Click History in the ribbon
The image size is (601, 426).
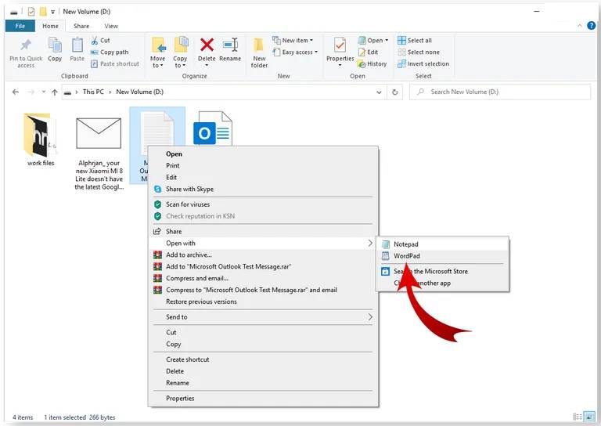372,64
